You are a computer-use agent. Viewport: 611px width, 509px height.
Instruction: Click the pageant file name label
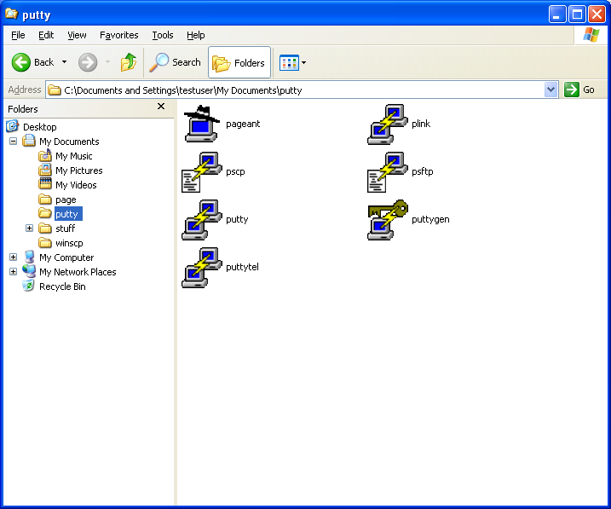coord(243,124)
